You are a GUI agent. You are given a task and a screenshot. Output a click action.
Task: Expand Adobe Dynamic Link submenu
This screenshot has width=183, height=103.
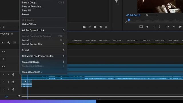(x=43, y=30)
